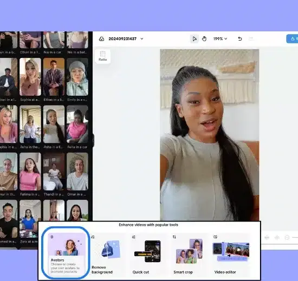Click the Quick cut phone illustration

[x=148, y=251]
